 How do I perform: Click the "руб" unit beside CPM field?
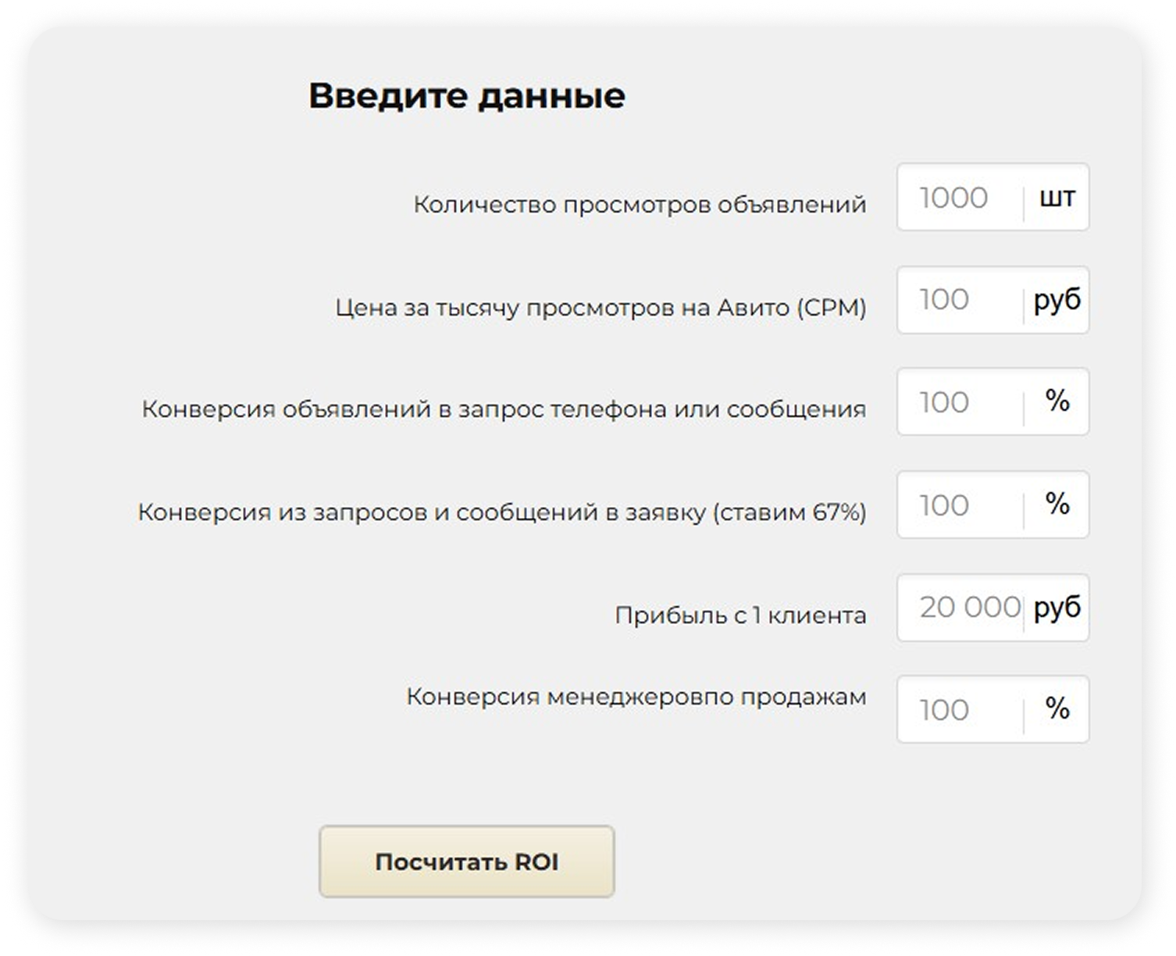pyautogui.click(x=1057, y=300)
